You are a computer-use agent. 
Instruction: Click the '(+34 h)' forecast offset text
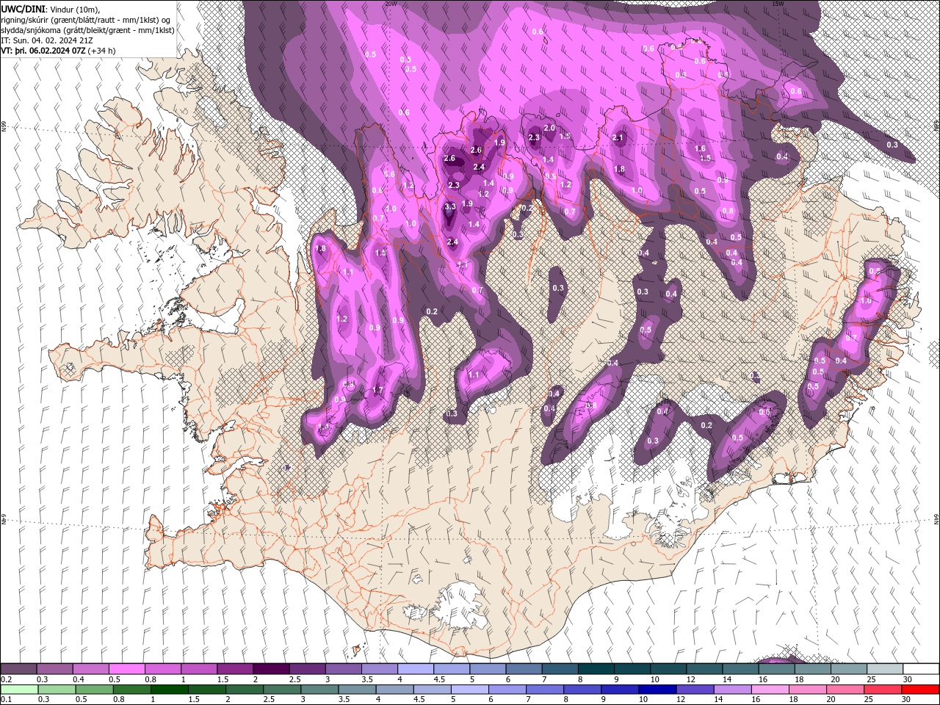tap(101, 51)
